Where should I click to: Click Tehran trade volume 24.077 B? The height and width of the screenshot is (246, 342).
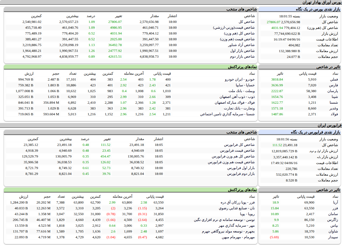click(x=293, y=57)
